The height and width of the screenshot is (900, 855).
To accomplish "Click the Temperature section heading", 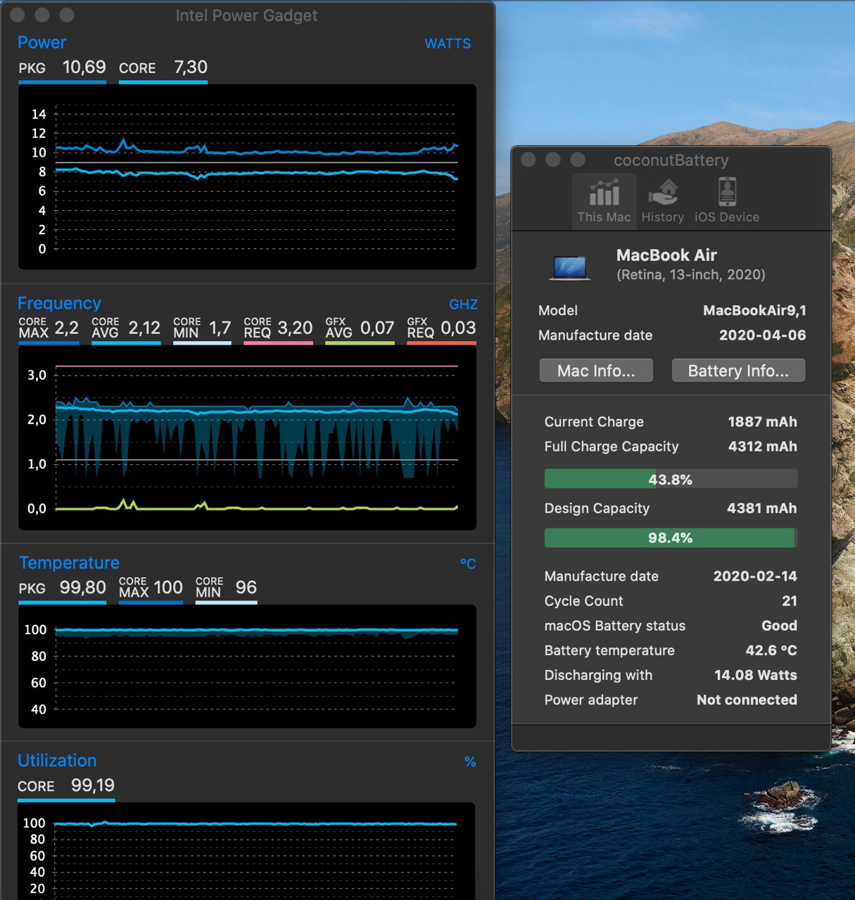I will 69,562.
